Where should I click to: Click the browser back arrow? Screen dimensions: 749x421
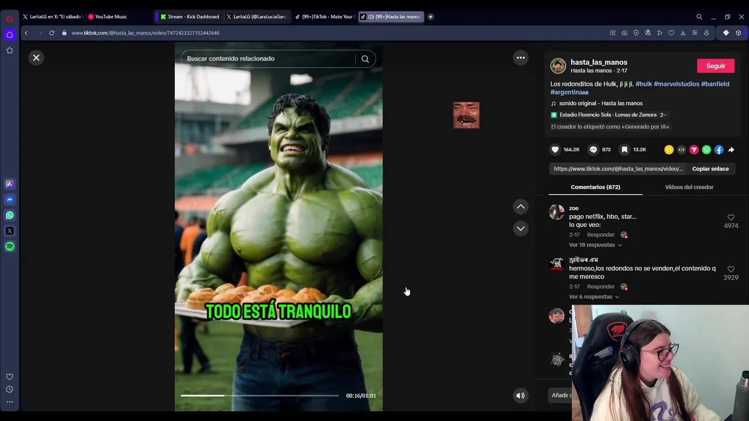[26, 33]
